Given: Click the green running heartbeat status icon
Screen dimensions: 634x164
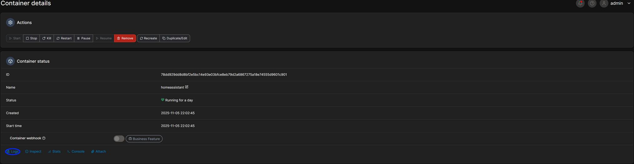Looking at the screenshot, I should click(163, 100).
